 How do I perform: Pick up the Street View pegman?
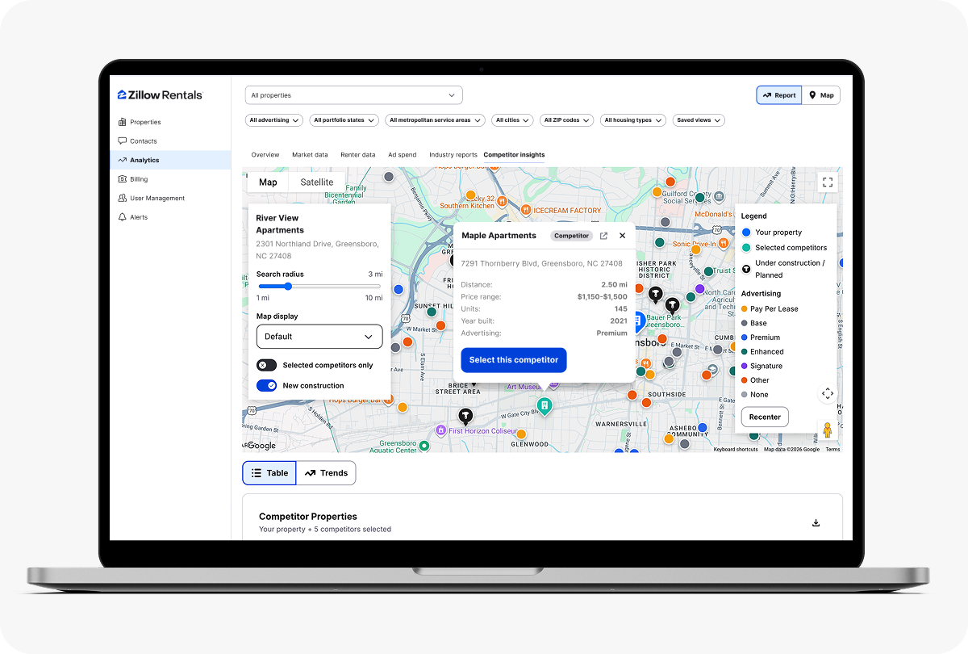[x=827, y=430]
